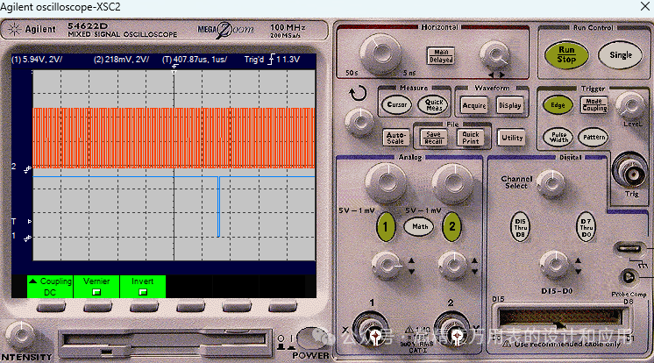654x363 pixels.
Task: Open the Mode/Coupling trigger menu
Action: 594,104
